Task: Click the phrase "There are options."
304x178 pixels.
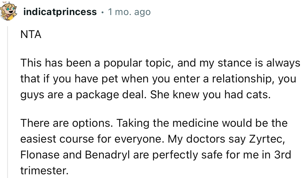Action: [67, 123]
